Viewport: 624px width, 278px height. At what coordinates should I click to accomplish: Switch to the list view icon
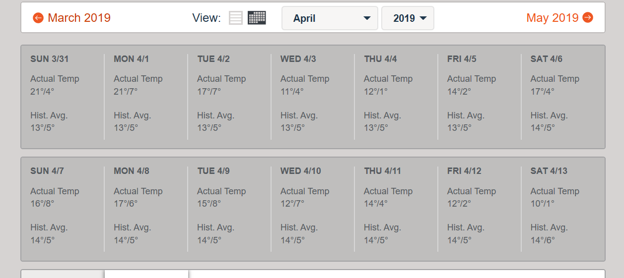[x=236, y=18]
